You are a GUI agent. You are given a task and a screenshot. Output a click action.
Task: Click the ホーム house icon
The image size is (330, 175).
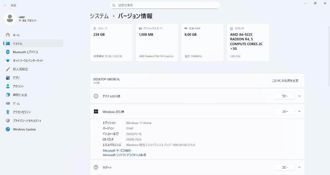pos(8,35)
